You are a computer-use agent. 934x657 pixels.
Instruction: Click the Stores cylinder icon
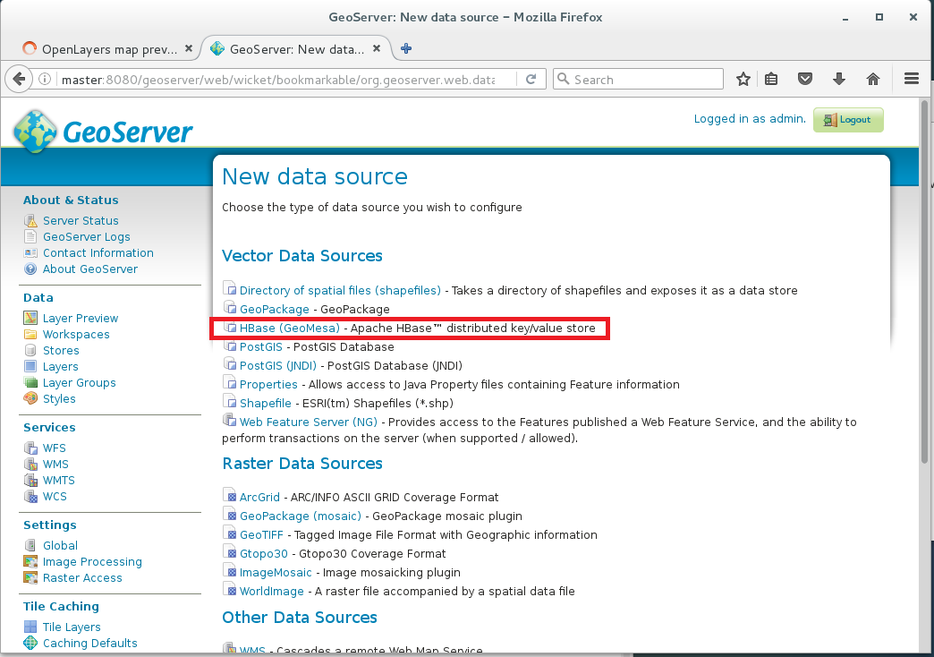click(x=30, y=350)
